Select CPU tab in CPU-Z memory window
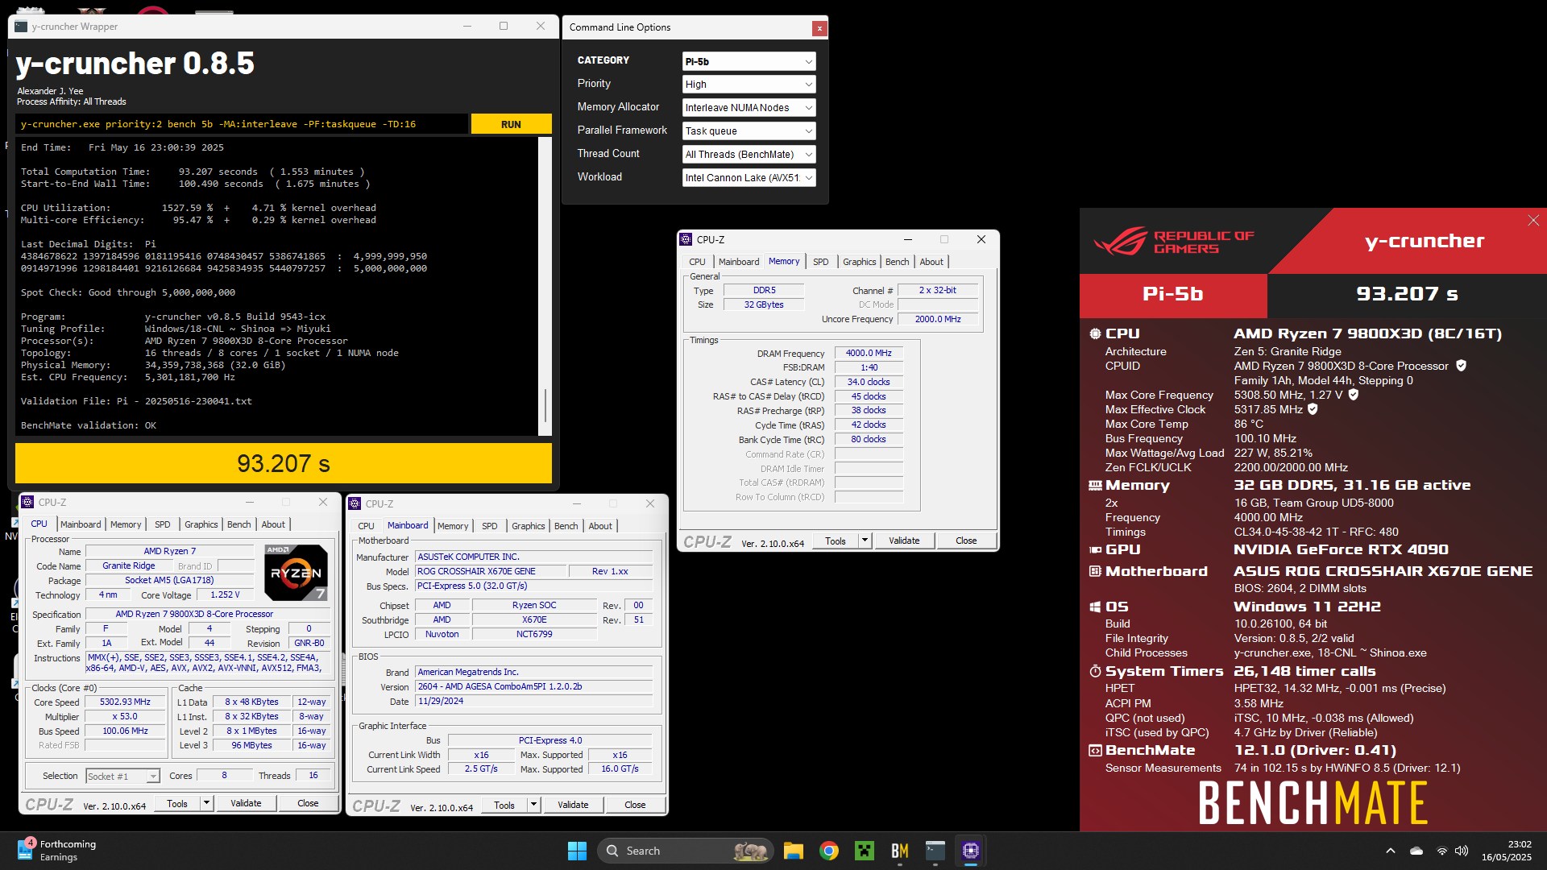This screenshot has width=1547, height=870. (x=697, y=262)
